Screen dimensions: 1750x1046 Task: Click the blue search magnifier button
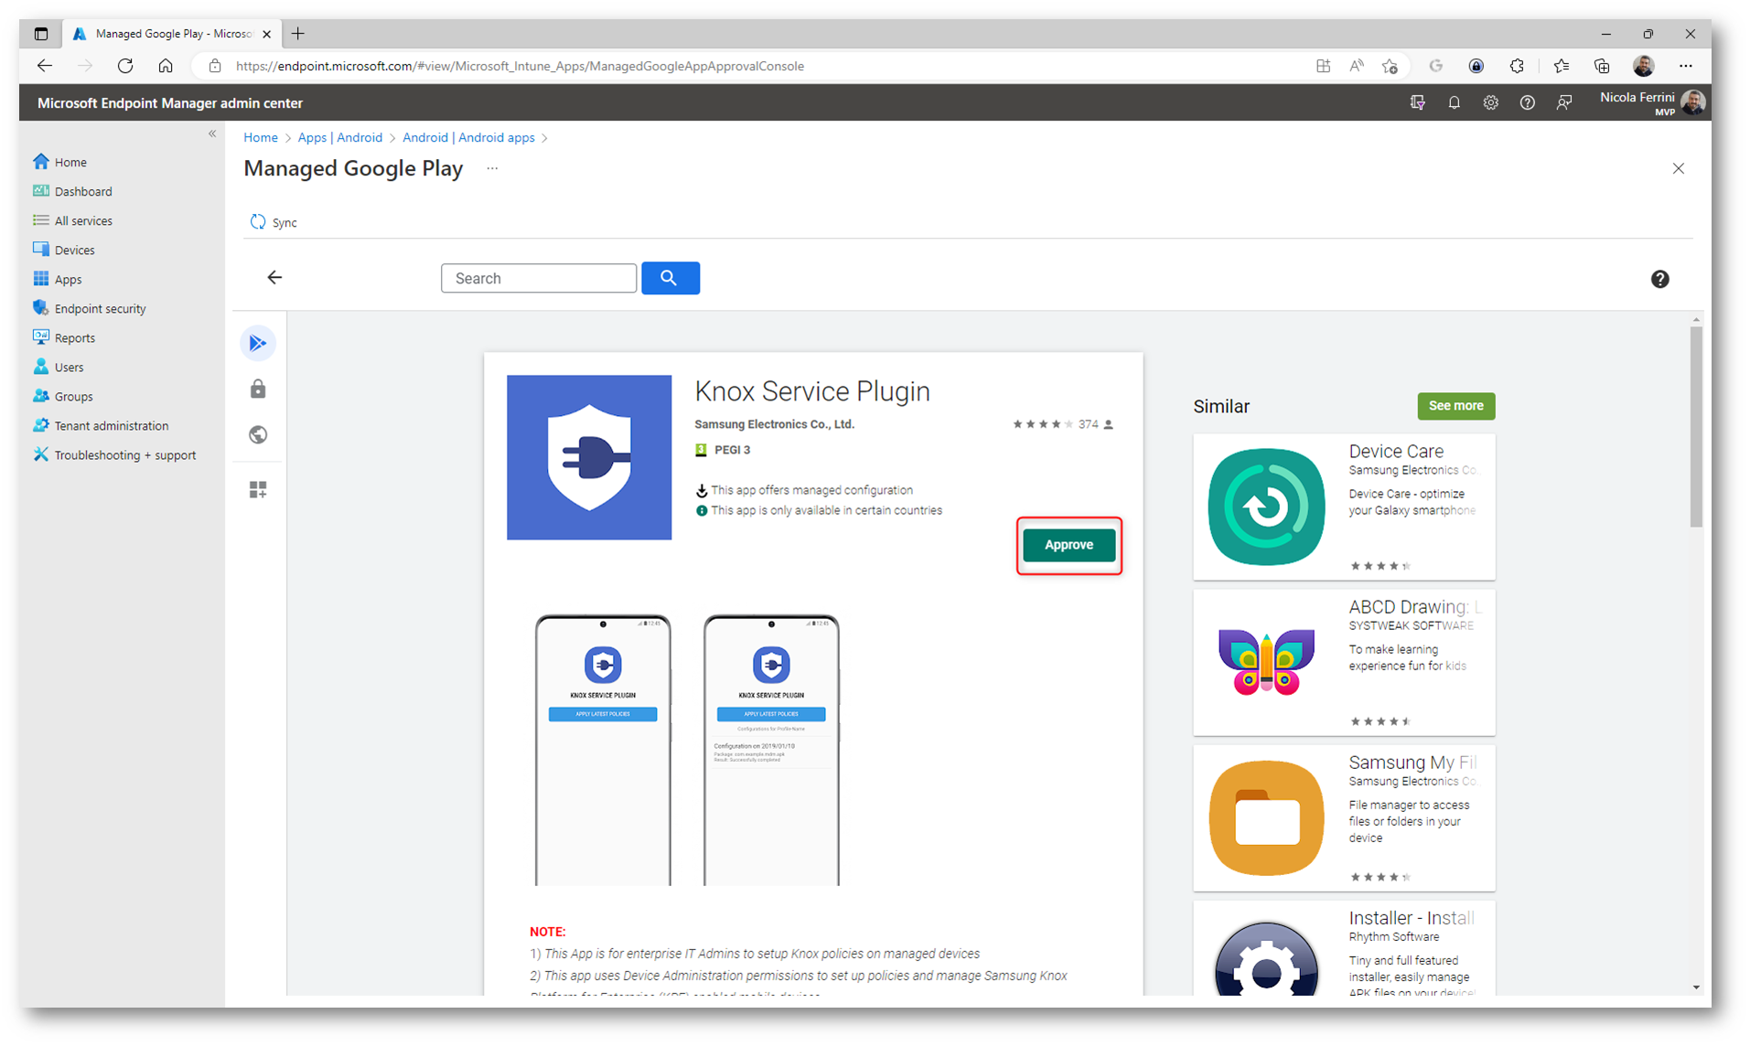pos(670,278)
